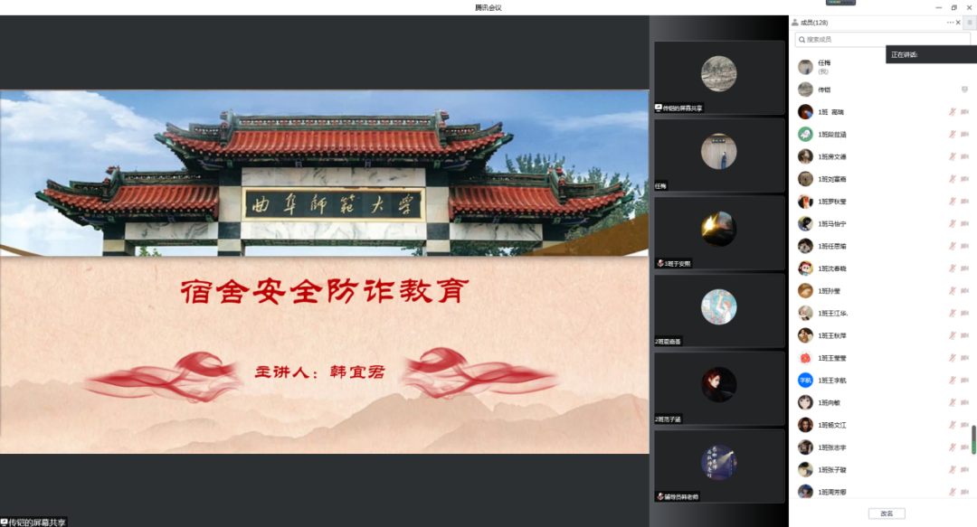The image size is (977, 527).
Task: Select the 传铠的屏幕共享 video tile
Action: click(719, 77)
